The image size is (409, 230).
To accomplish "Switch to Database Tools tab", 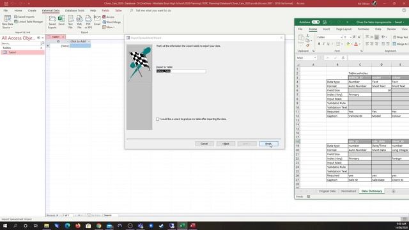I will click(x=75, y=11).
